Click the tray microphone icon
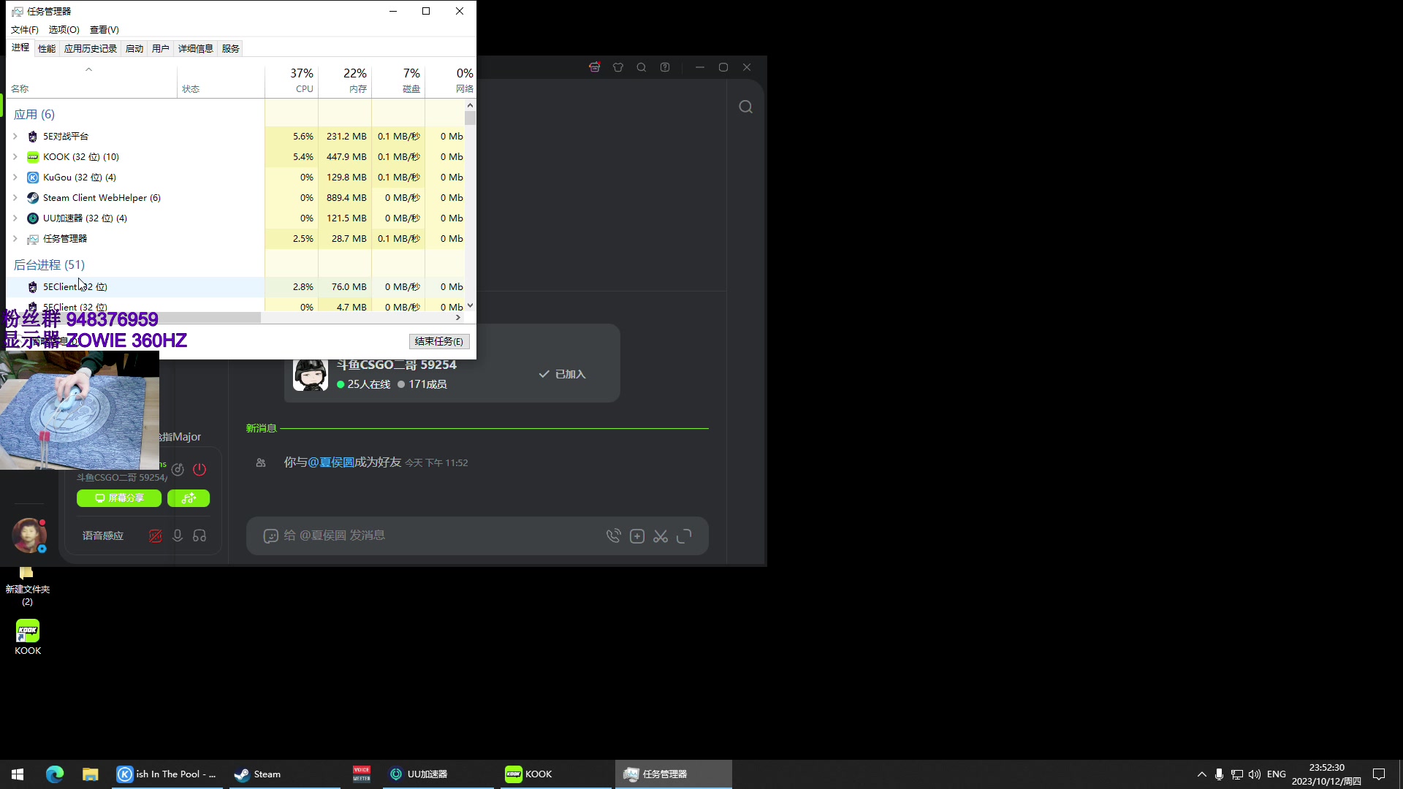The width and height of the screenshot is (1403, 789). point(1219,774)
